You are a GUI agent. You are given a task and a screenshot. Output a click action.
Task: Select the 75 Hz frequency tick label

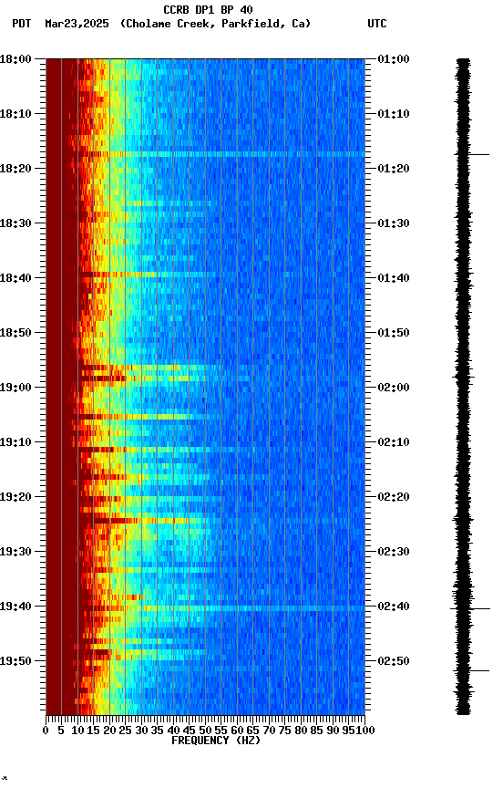click(x=285, y=731)
